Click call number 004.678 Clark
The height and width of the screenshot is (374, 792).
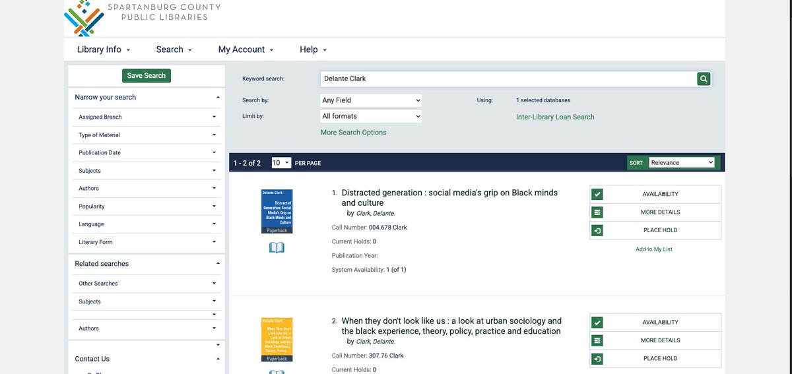[x=388, y=228]
